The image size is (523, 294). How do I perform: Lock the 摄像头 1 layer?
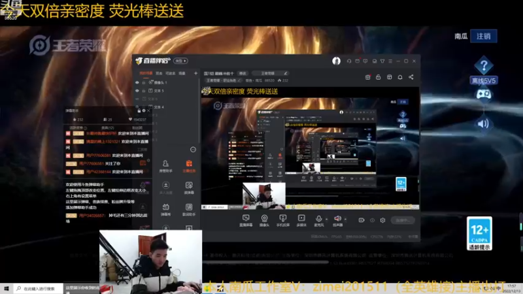[x=144, y=82]
